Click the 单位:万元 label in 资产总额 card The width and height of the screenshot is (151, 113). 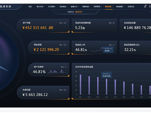tap(63, 23)
